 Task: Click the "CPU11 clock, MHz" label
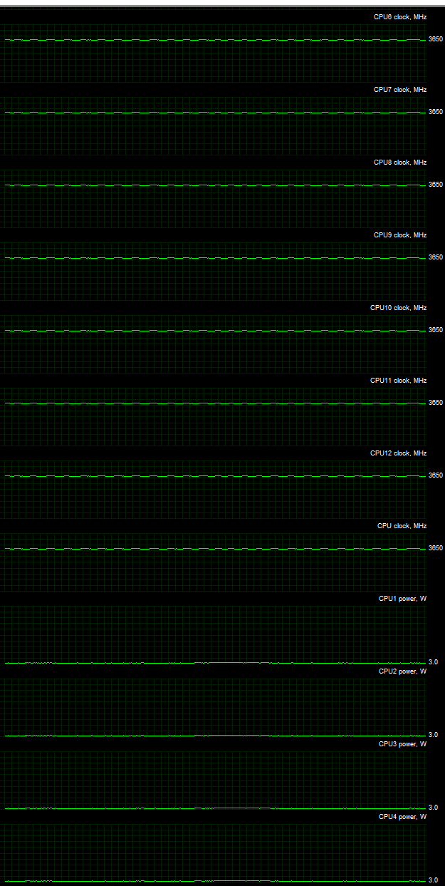coord(399,380)
